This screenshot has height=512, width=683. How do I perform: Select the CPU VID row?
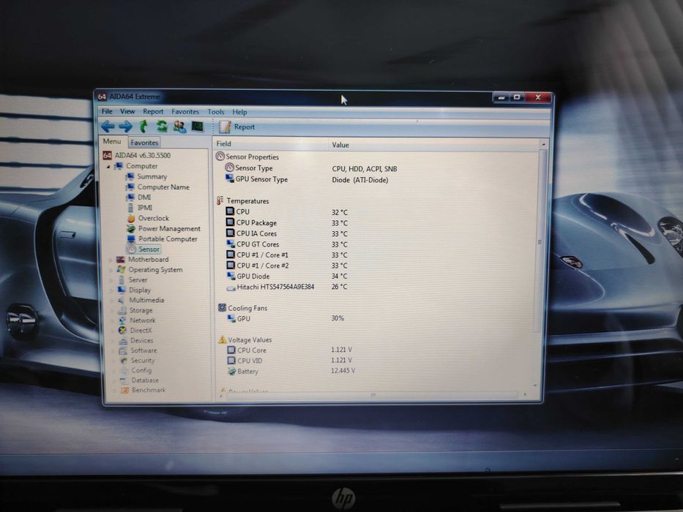point(290,361)
